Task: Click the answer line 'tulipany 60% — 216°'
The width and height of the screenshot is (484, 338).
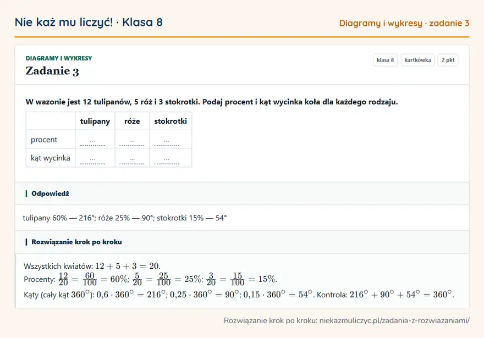Action: click(x=125, y=218)
